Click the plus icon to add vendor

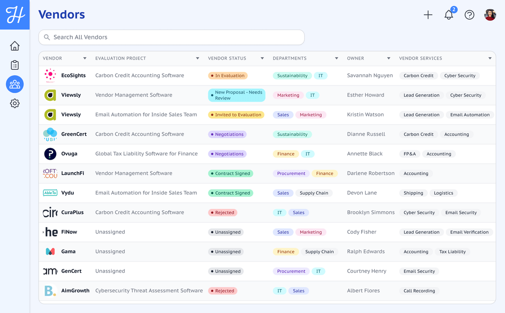tap(428, 15)
